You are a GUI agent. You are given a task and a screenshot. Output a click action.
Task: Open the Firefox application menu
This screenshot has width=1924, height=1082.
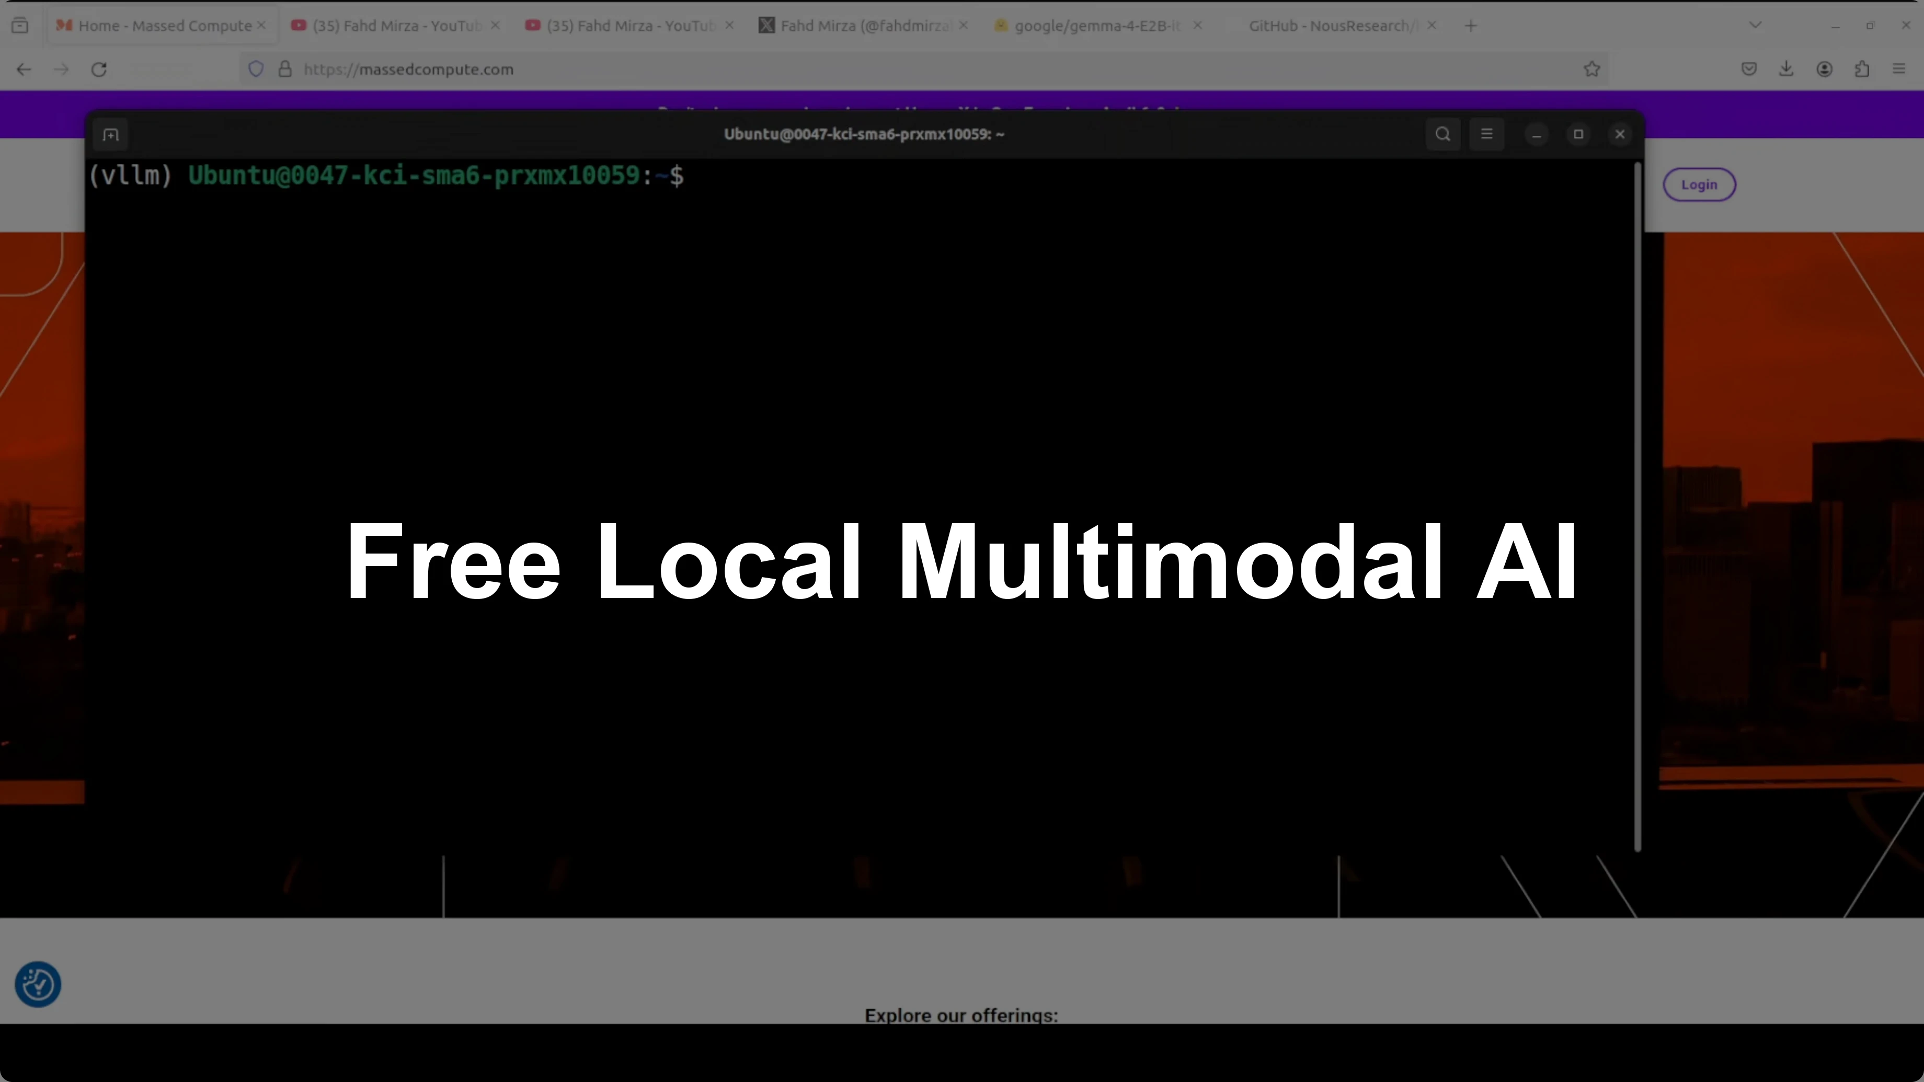tap(1899, 68)
